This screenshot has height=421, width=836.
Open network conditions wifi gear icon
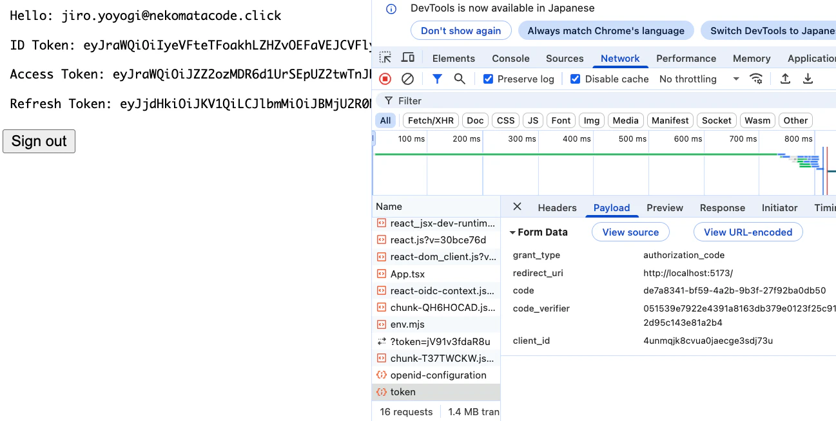point(756,79)
